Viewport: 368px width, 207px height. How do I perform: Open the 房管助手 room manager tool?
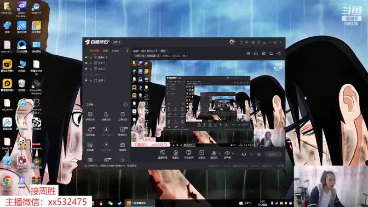click(106, 116)
